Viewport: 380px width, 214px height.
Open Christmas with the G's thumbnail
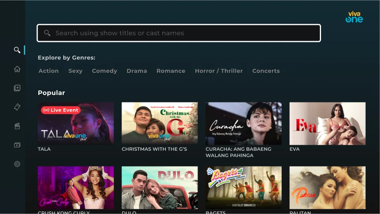pos(160,123)
